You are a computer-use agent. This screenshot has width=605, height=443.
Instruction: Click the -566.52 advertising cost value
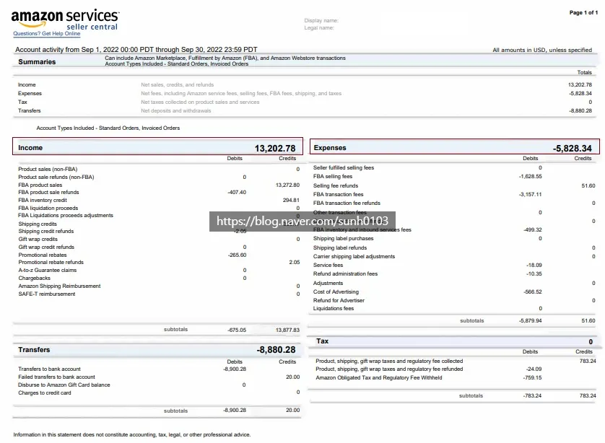(533, 292)
